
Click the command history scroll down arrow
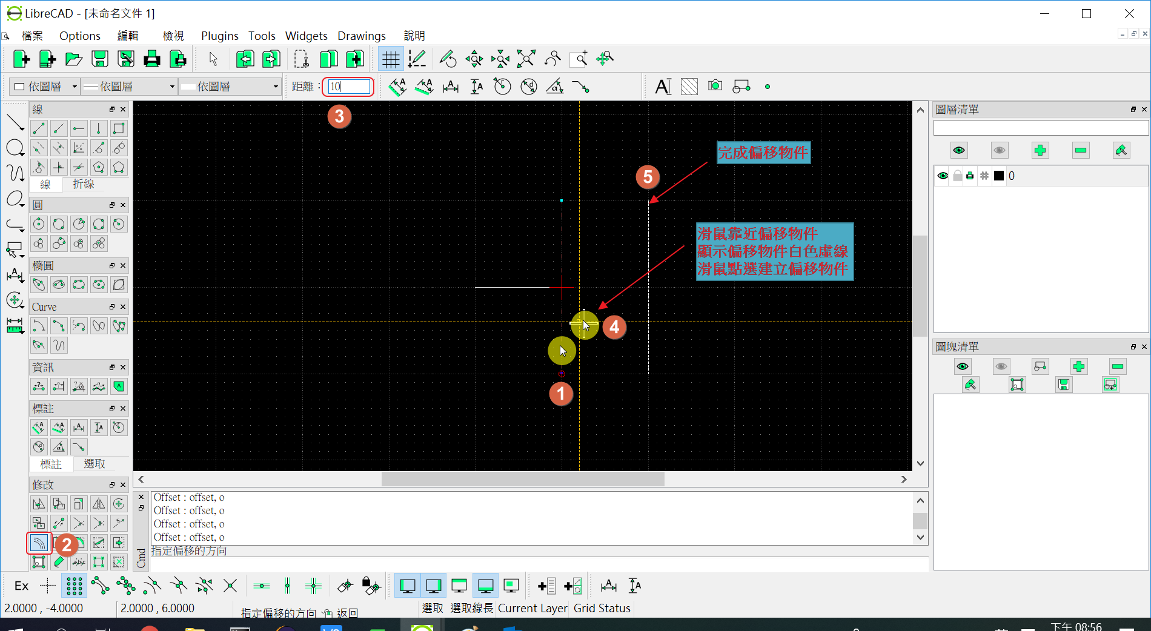click(920, 537)
